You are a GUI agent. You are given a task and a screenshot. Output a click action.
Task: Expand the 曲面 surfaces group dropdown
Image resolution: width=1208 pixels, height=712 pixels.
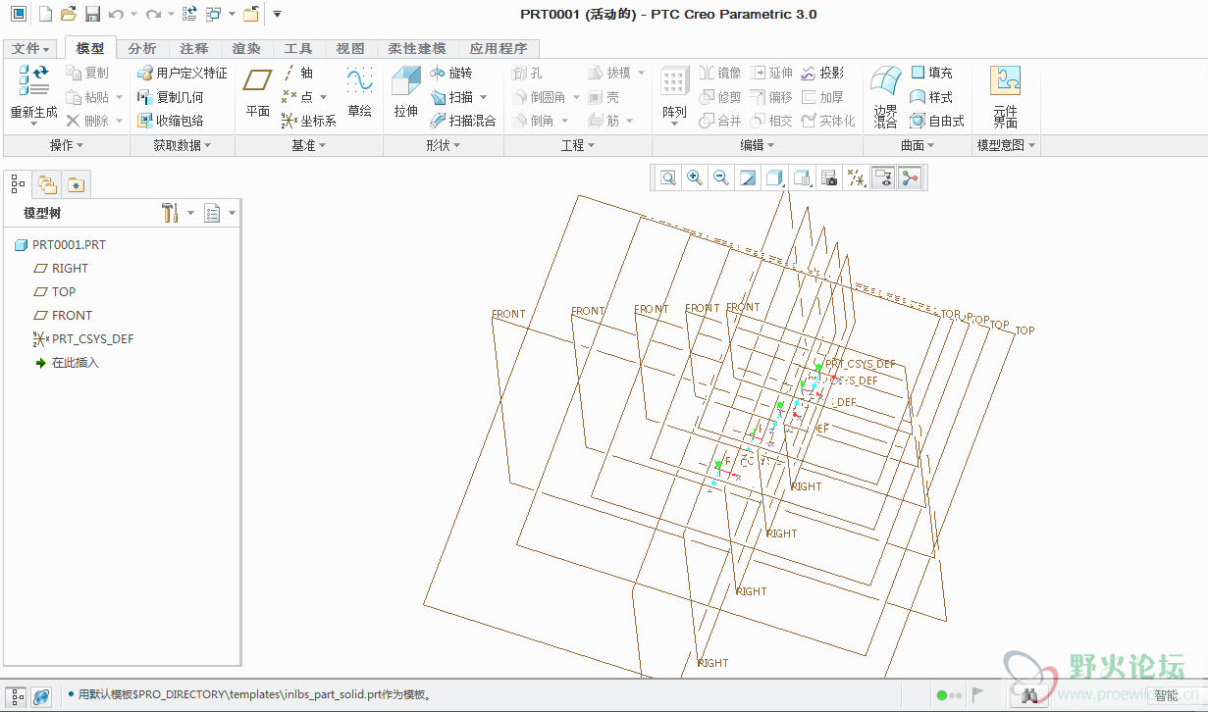pos(919,145)
